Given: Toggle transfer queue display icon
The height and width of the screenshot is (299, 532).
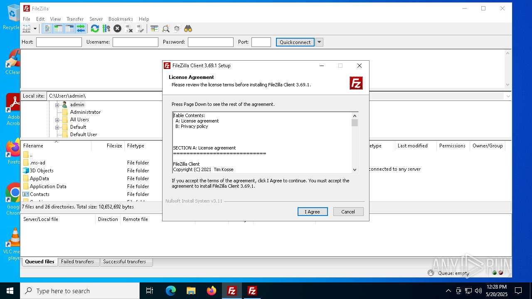Looking at the screenshot, I should [81, 29].
